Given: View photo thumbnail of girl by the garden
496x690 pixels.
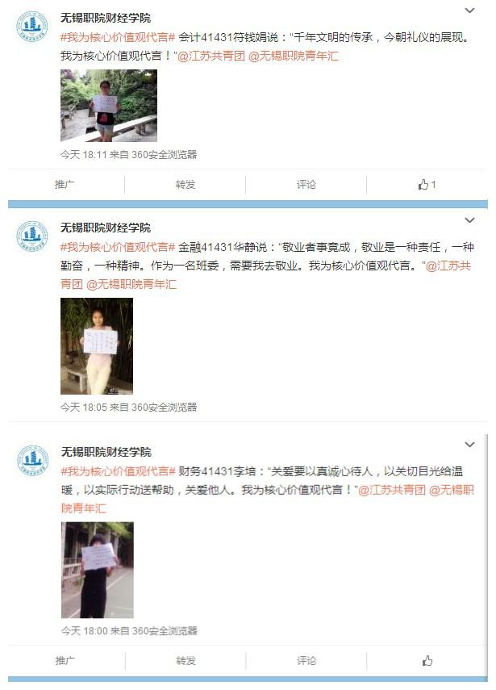Looking at the screenshot, I should pos(109,106).
